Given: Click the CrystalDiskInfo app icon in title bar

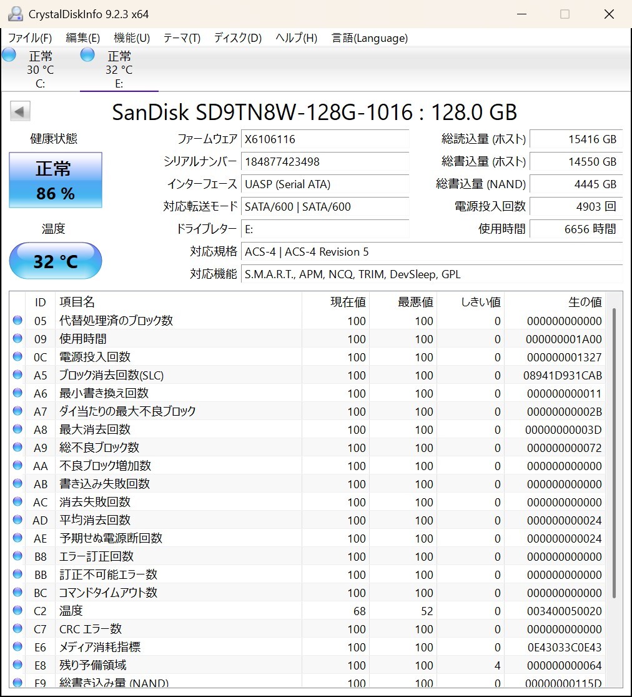Looking at the screenshot, I should click(16, 14).
